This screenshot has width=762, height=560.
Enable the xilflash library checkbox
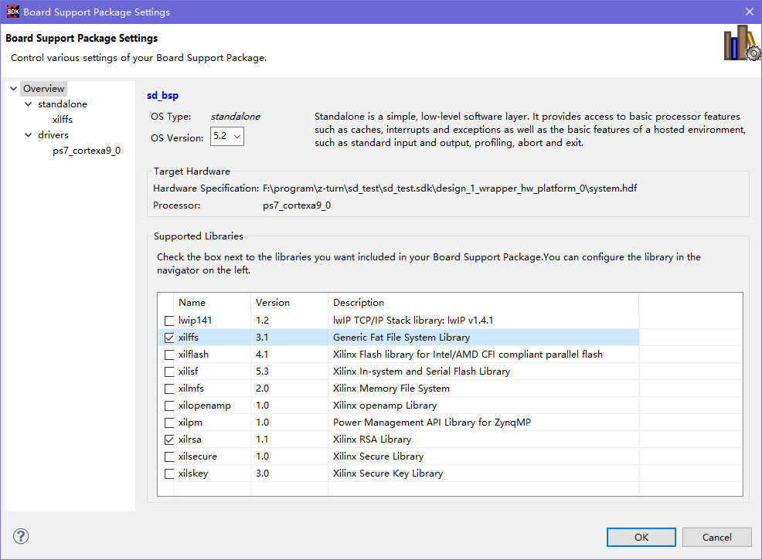pyautogui.click(x=169, y=355)
